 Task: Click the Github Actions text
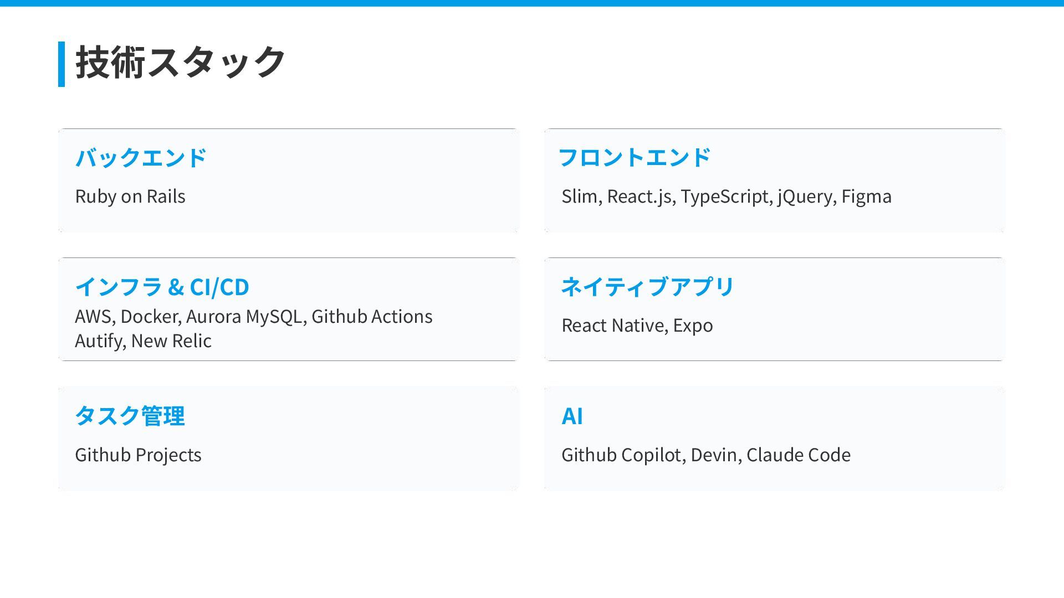372,317
